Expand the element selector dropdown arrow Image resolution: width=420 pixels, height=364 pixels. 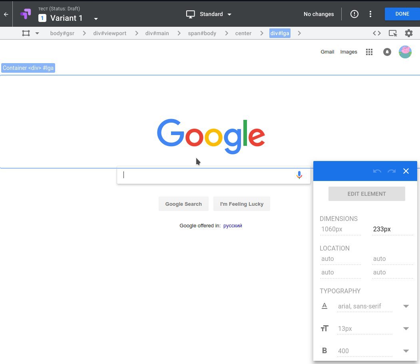click(x=37, y=33)
